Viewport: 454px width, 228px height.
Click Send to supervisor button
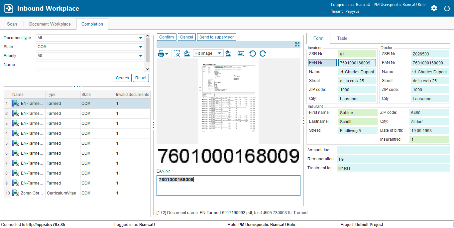[x=217, y=37]
